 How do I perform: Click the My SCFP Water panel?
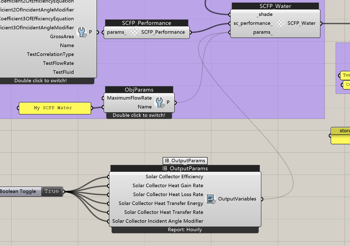55,108
